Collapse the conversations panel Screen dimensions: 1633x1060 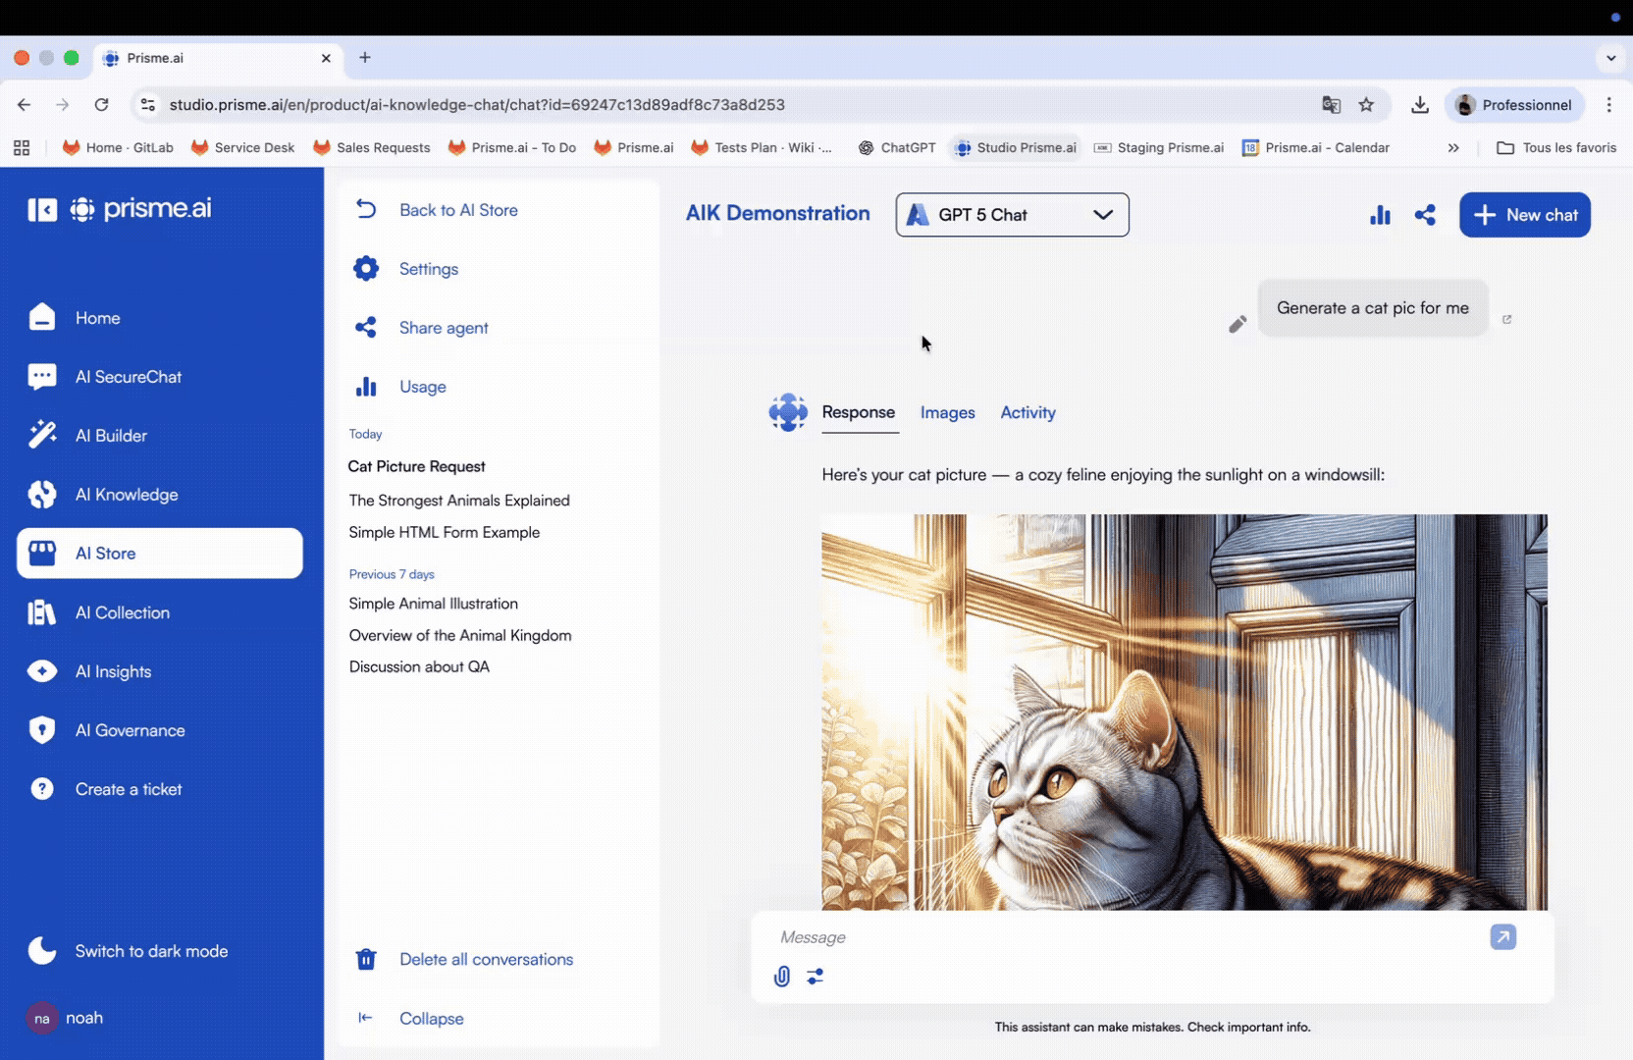tap(410, 1019)
